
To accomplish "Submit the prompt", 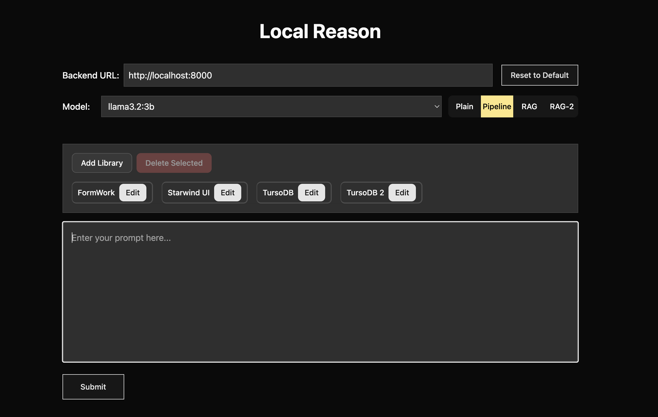I will point(93,387).
